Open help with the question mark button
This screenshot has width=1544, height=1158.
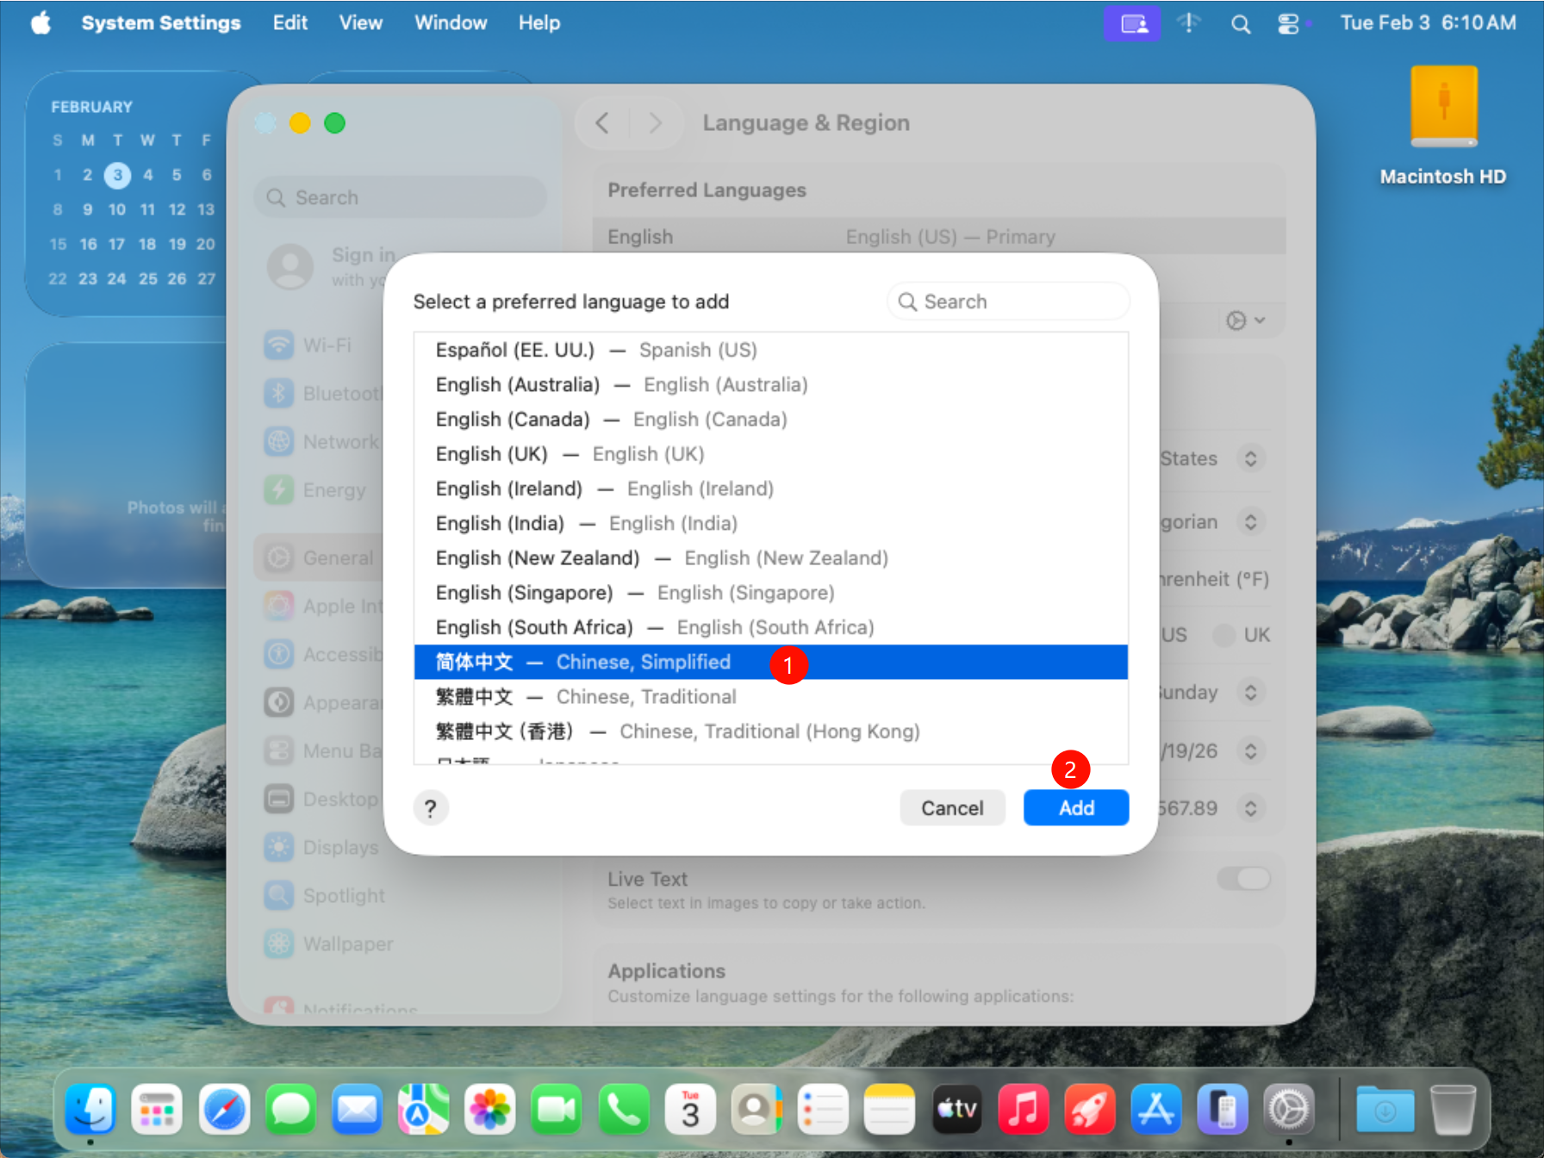click(x=431, y=807)
